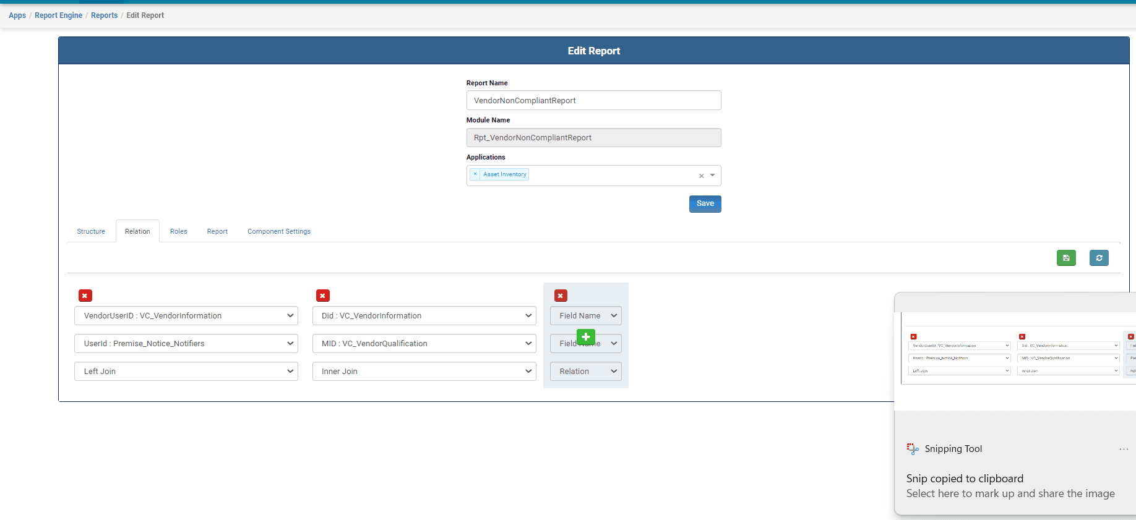Open the Applications dropdown arrow

tap(713, 176)
